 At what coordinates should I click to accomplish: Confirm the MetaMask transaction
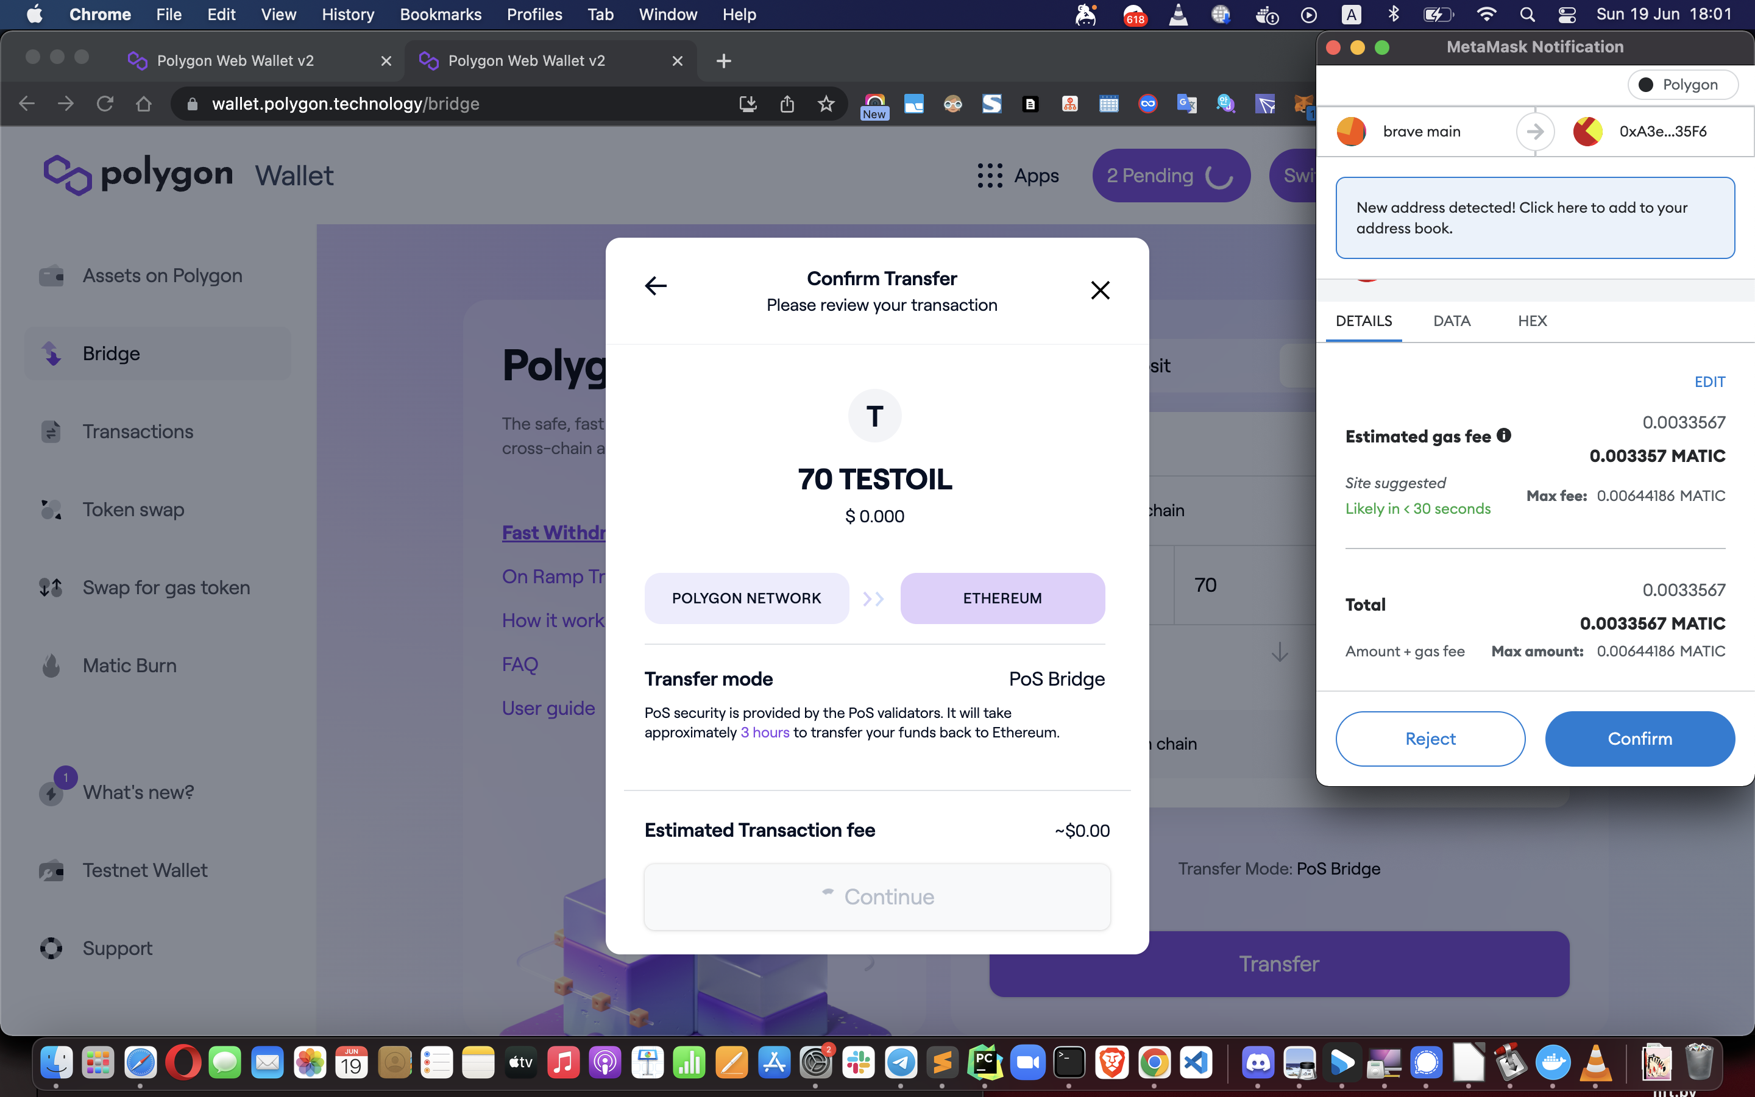[1639, 739]
